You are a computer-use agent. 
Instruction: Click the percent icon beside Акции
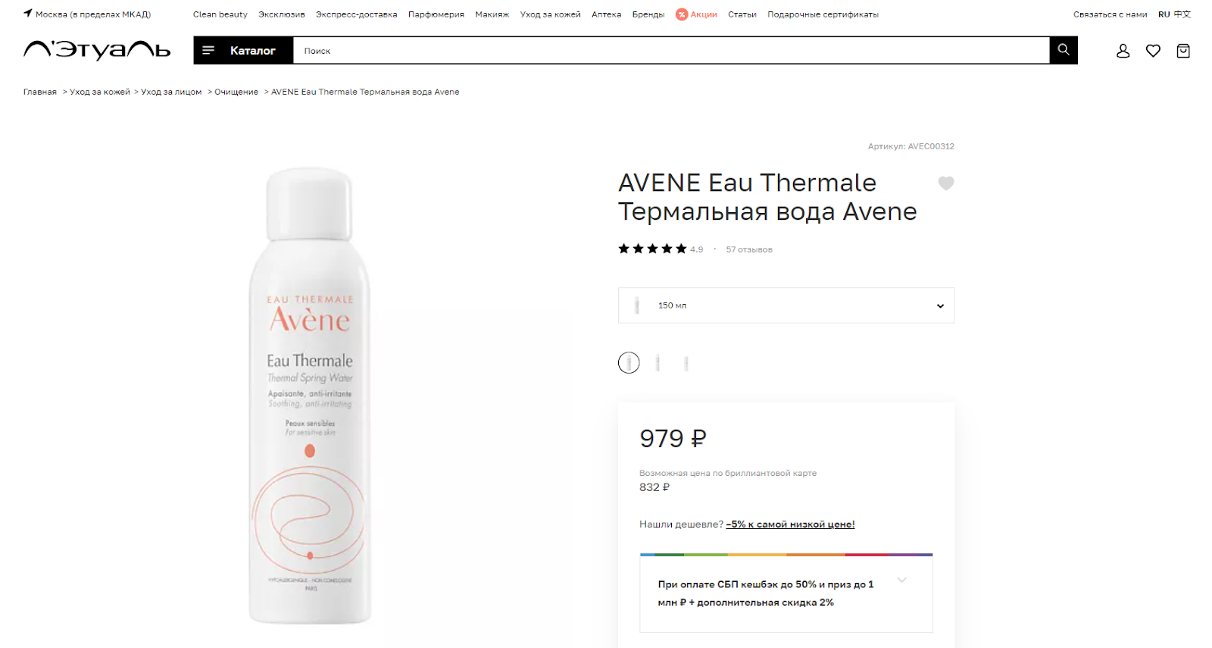point(682,14)
